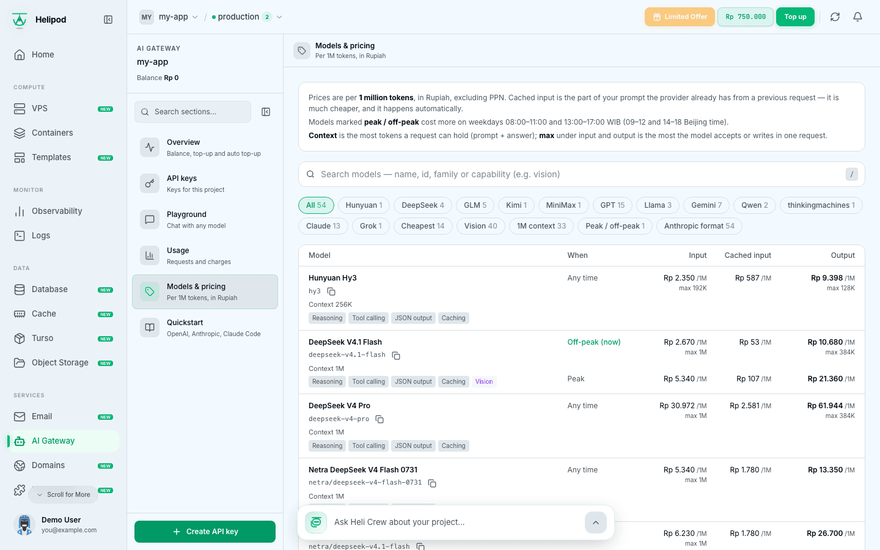Open Domains in the Services section
The height and width of the screenshot is (550, 880).
click(x=64, y=465)
